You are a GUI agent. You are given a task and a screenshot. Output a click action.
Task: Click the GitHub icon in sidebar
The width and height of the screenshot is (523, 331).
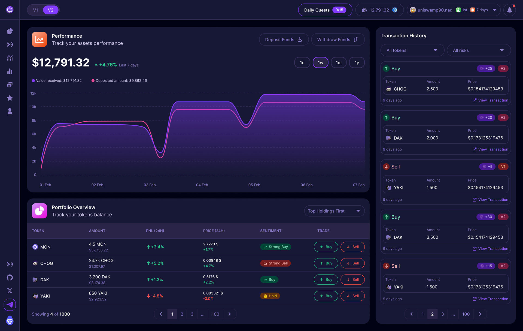(x=10, y=278)
